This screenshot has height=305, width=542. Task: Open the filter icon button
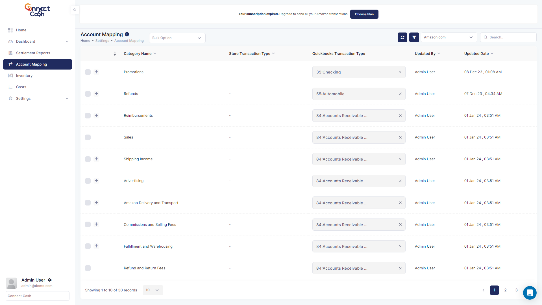coord(414,37)
